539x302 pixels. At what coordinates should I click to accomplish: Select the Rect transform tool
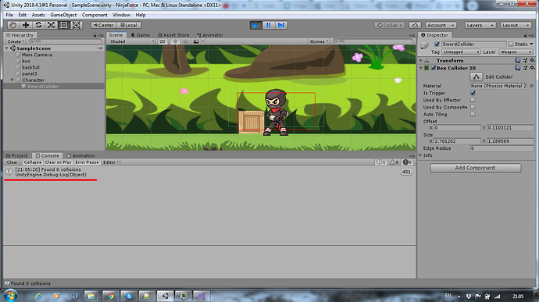[x=64, y=25]
